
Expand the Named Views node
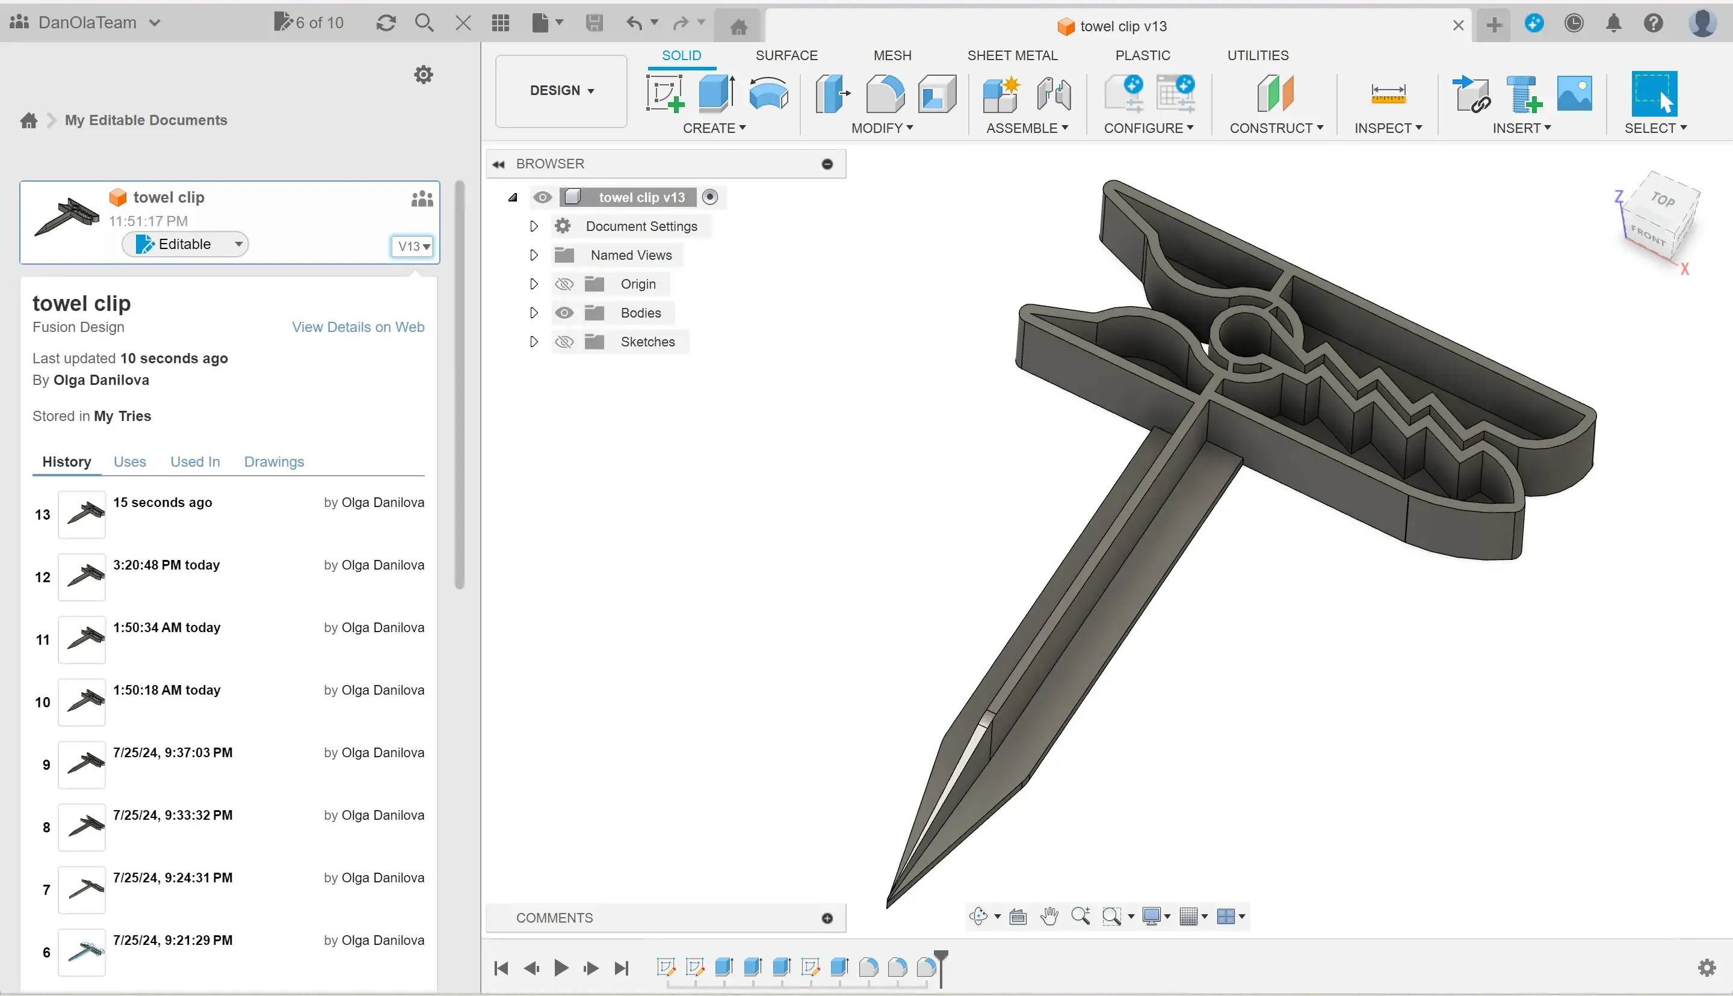coord(534,255)
